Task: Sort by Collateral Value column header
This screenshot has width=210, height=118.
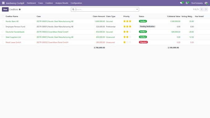Action: [x=174, y=16]
